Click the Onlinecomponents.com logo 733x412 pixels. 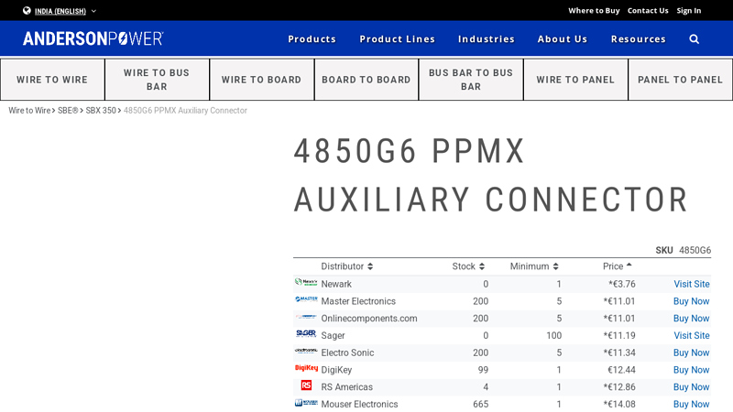coord(306,316)
